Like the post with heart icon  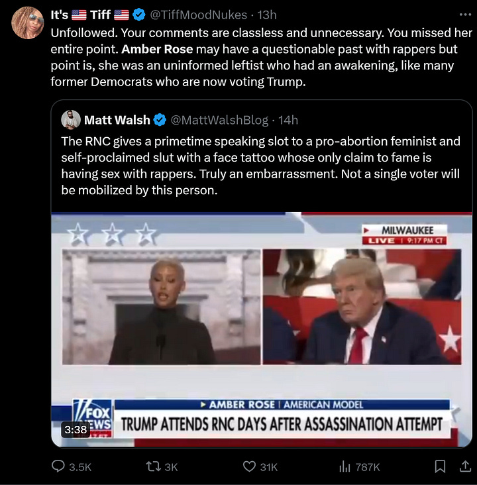click(249, 466)
